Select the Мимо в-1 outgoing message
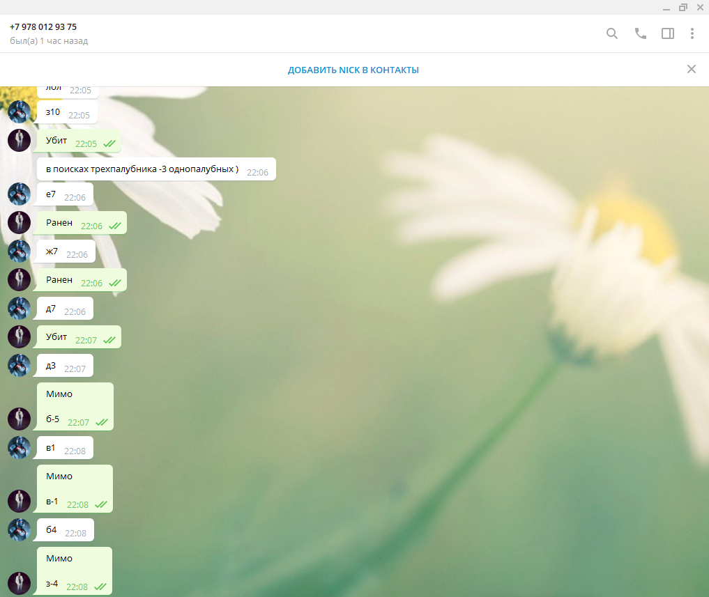Viewport: 709px width, 597px height. (75, 489)
